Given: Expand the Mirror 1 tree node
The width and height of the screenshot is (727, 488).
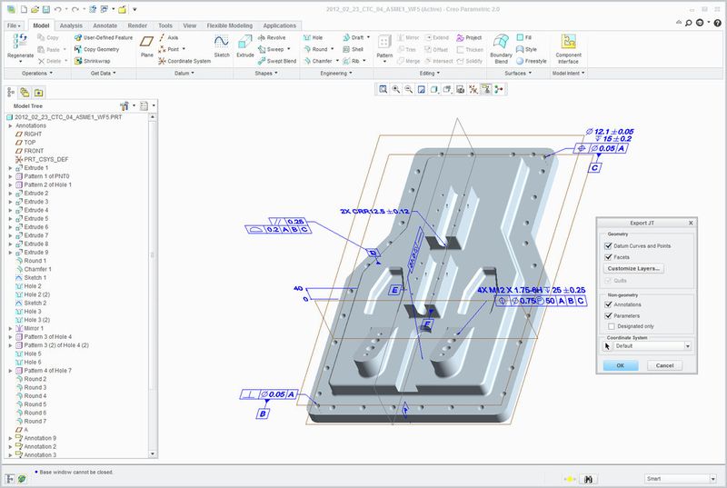Looking at the screenshot, I should point(10,329).
